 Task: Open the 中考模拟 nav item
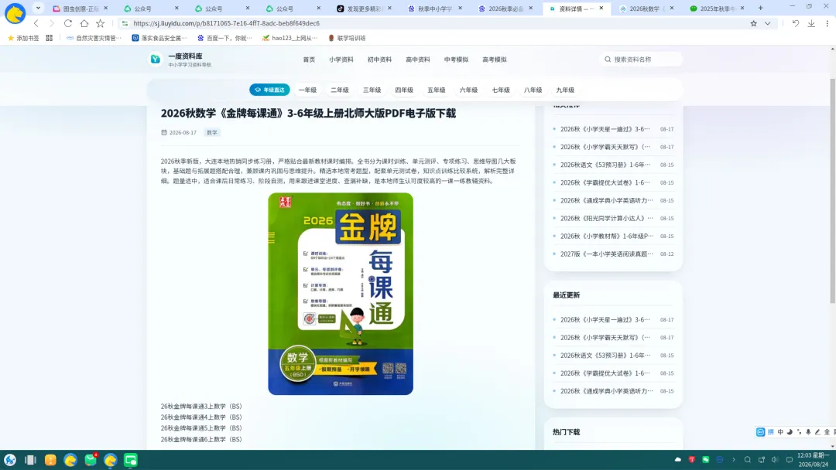457,60
